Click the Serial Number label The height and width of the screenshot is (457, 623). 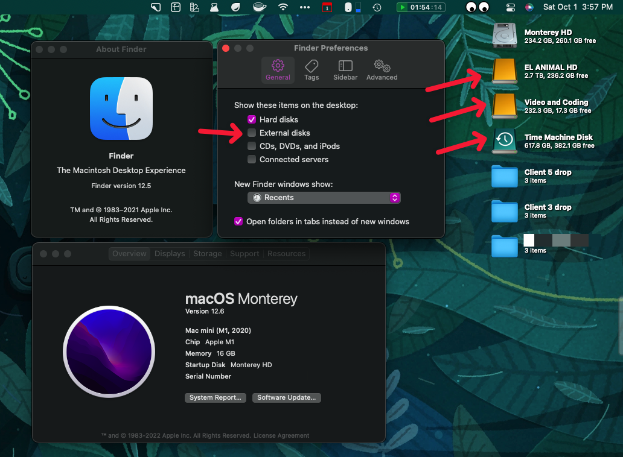[x=208, y=376]
